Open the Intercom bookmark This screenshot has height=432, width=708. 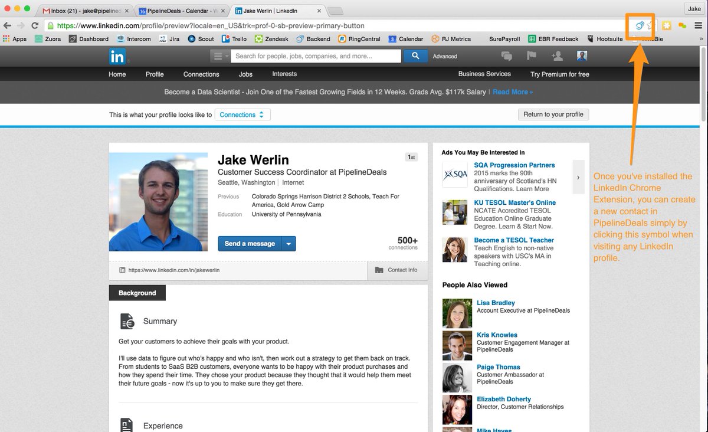coord(133,39)
